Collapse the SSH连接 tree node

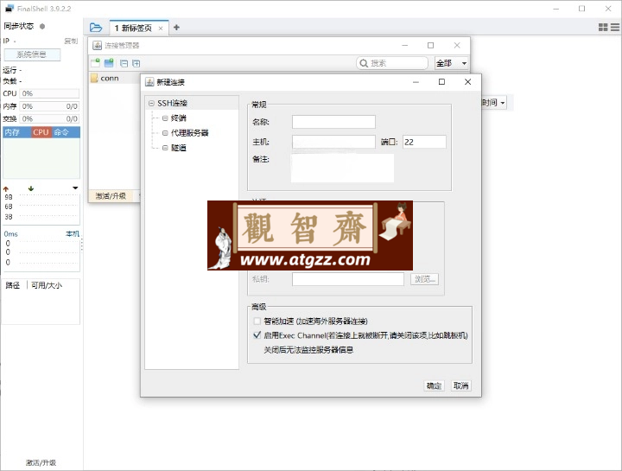click(151, 103)
